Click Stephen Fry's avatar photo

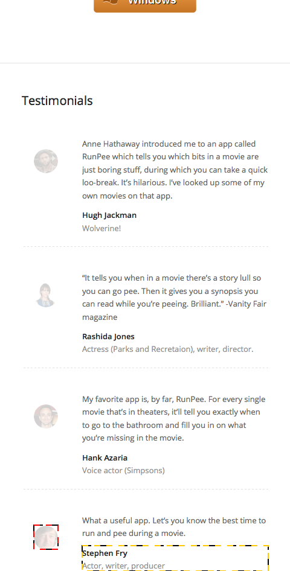[x=46, y=537]
